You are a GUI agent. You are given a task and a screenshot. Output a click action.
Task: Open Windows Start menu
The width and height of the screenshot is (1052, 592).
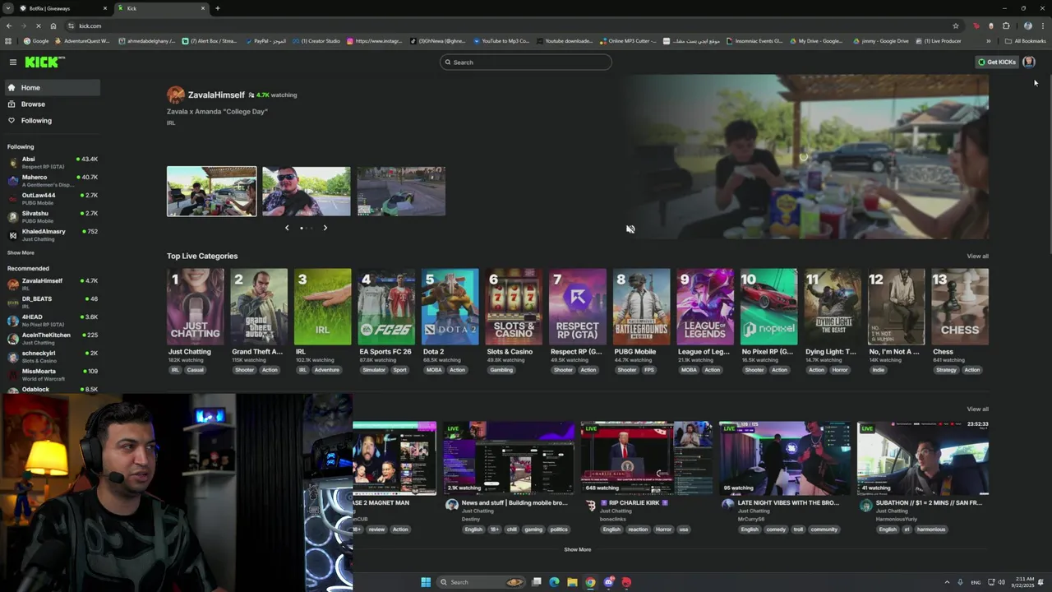click(x=426, y=582)
